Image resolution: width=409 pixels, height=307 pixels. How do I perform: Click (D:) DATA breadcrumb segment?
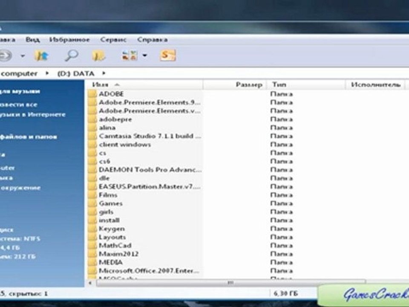76,74
